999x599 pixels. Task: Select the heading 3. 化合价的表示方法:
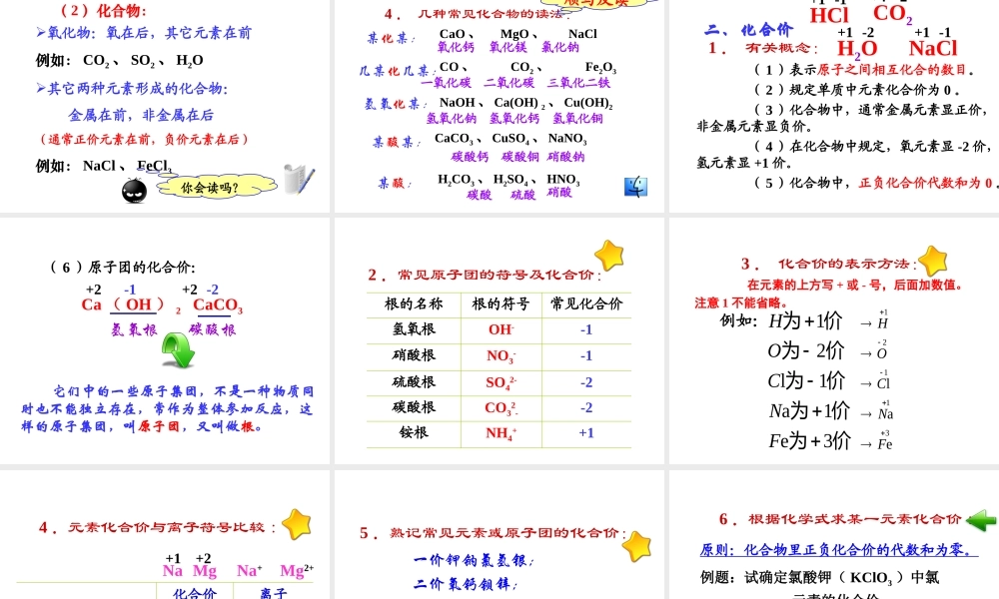coord(828,265)
